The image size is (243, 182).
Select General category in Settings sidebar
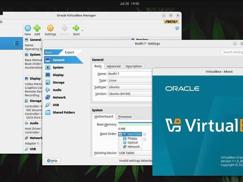[63, 60]
